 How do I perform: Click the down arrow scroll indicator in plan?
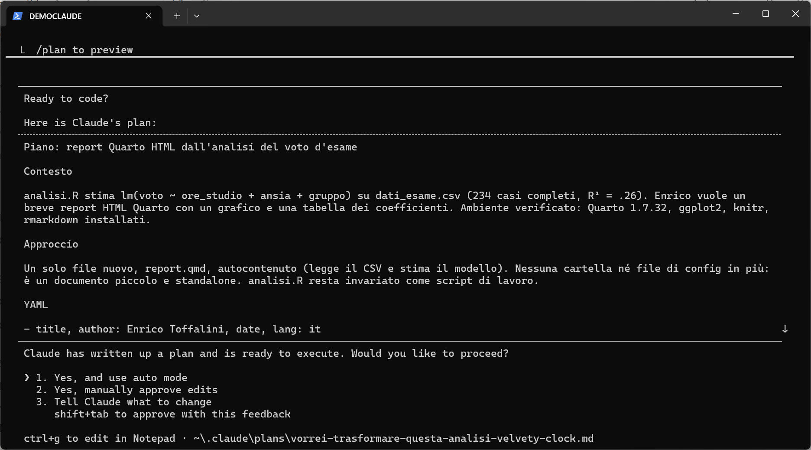(x=785, y=329)
